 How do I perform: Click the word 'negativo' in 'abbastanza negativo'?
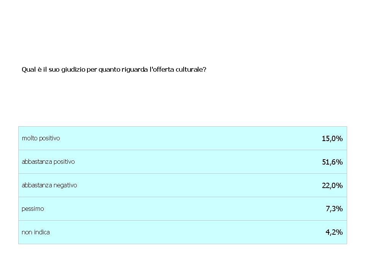[65, 185]
